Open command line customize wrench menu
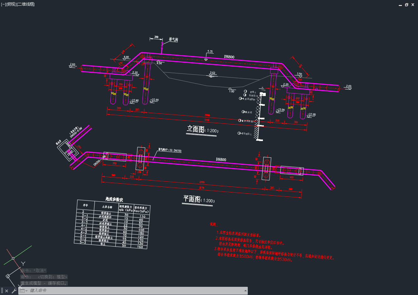Viewport: 418px width, 295px height. click(x=14, y=291)
